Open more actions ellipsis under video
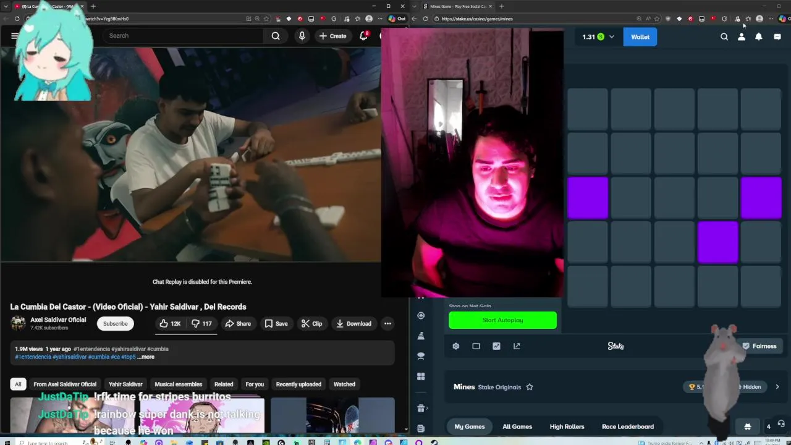This screenshot has width=791, height=445. [x=387, y=323]
